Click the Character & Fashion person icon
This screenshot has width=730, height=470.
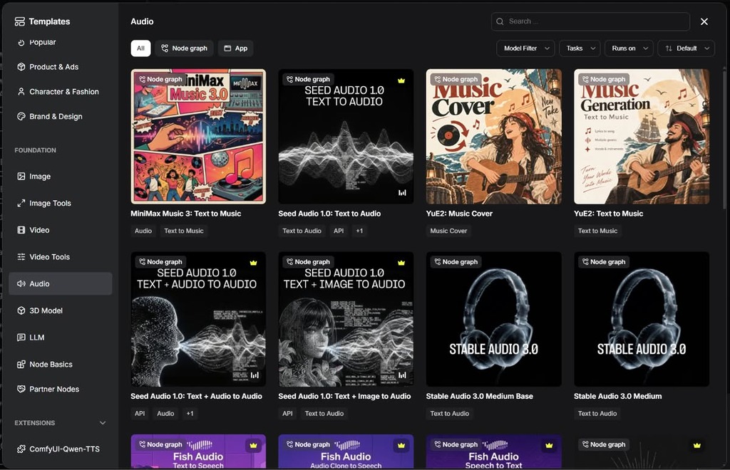[x=21, y=92]
